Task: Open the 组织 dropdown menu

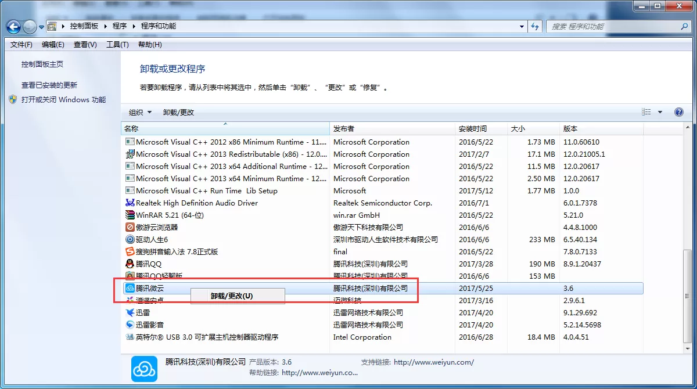Action: pos(140,113)
